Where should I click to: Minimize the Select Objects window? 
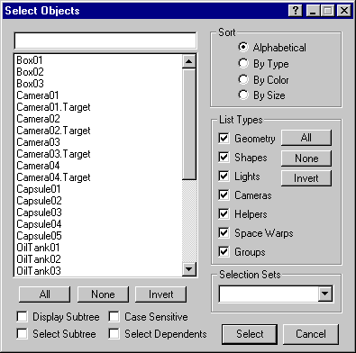[x=313, y=11]
